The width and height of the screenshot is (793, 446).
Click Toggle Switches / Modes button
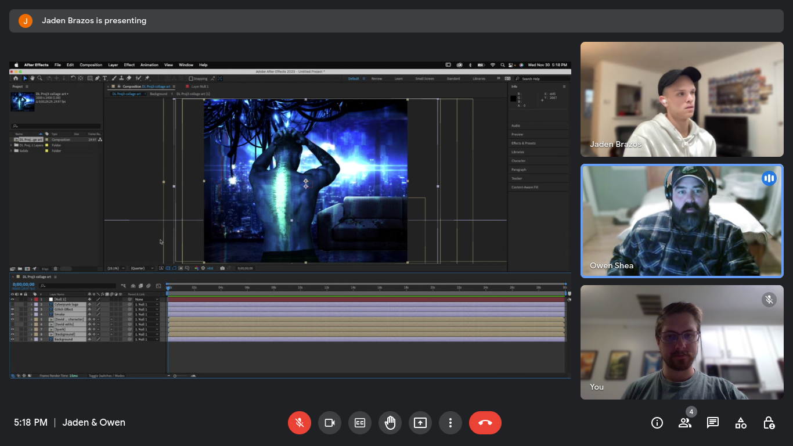(x=106, y=376)
